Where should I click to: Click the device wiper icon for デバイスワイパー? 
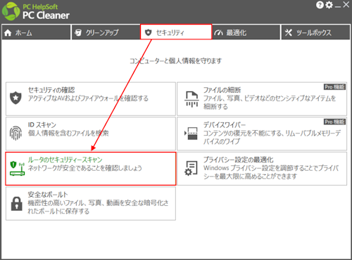tap(191, 134)
